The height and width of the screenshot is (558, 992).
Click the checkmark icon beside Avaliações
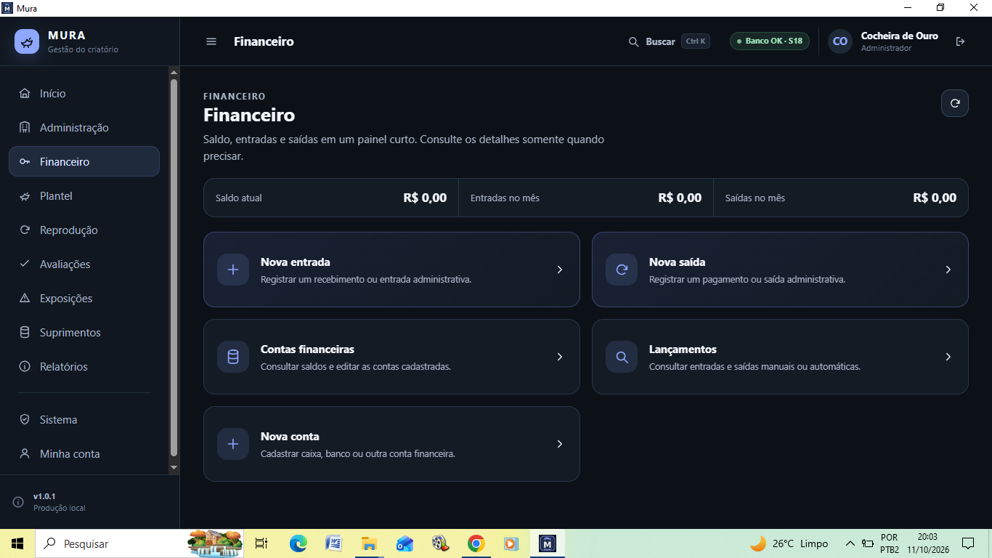(25, 264)
